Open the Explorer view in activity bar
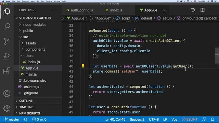 click(7, 12)
